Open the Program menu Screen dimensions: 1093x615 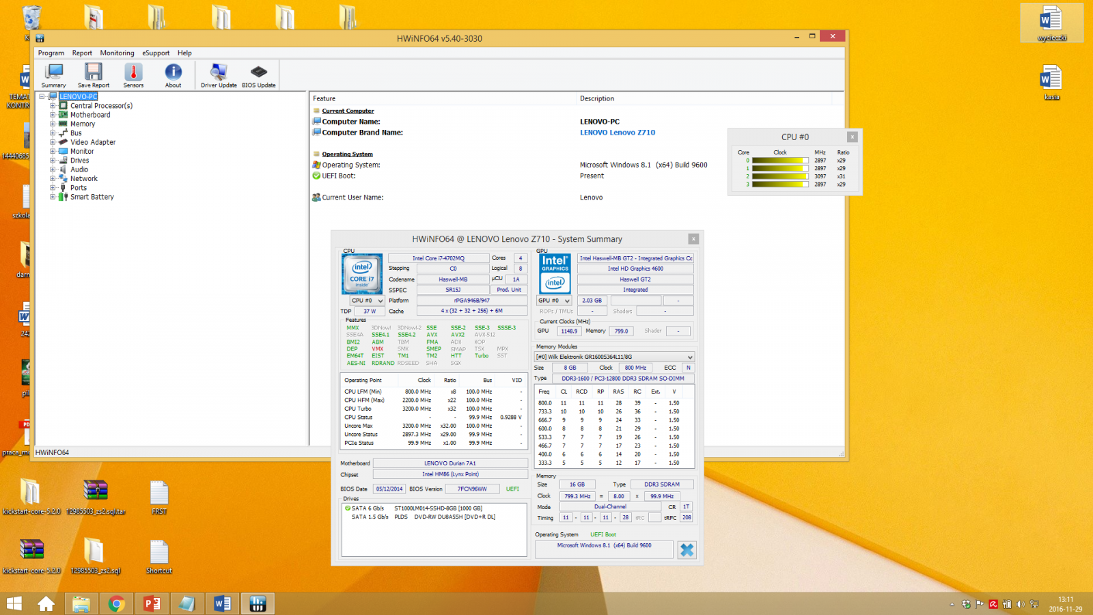(x=51, y=53)
